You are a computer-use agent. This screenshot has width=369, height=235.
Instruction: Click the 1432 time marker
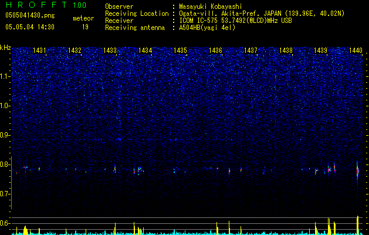(75, 50)
